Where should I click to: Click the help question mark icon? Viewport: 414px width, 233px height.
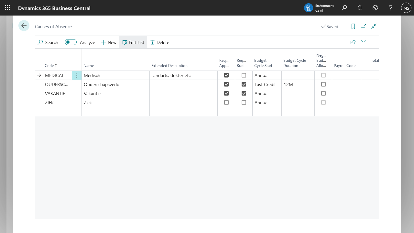point(391,8)
